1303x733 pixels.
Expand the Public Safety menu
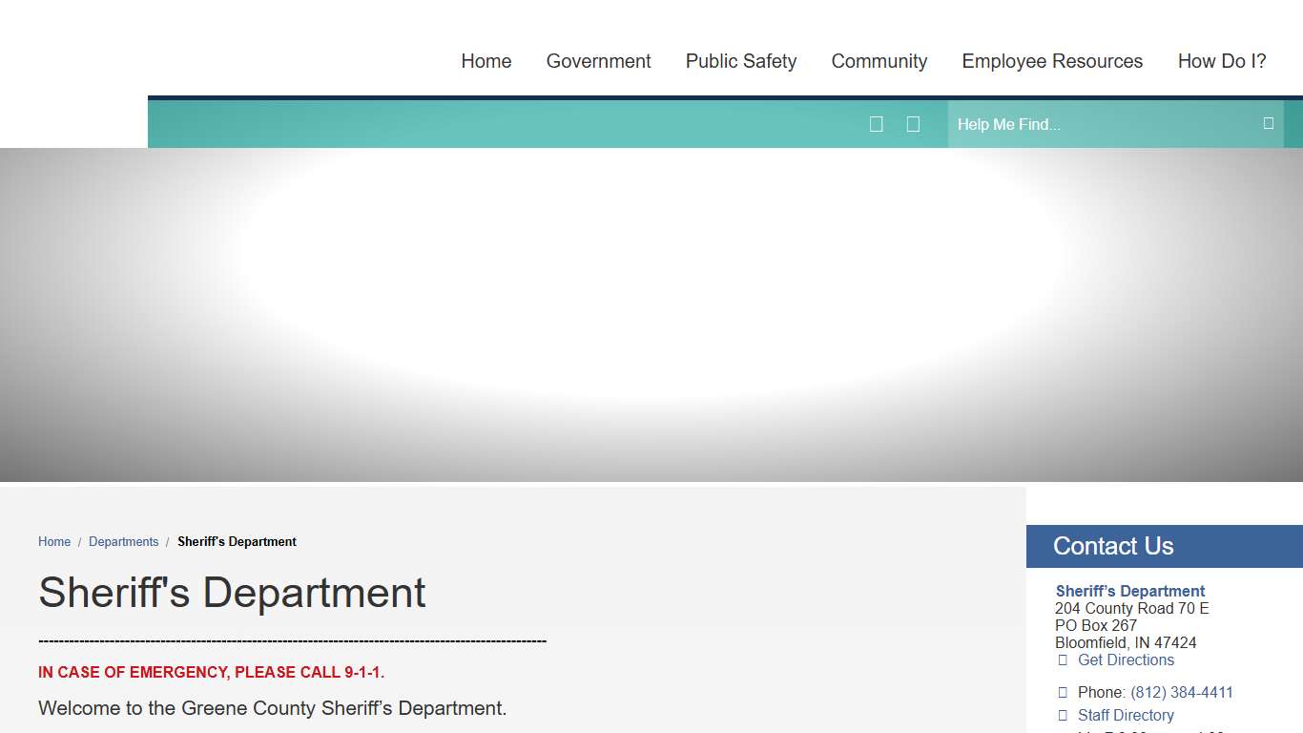coord(740,61)
